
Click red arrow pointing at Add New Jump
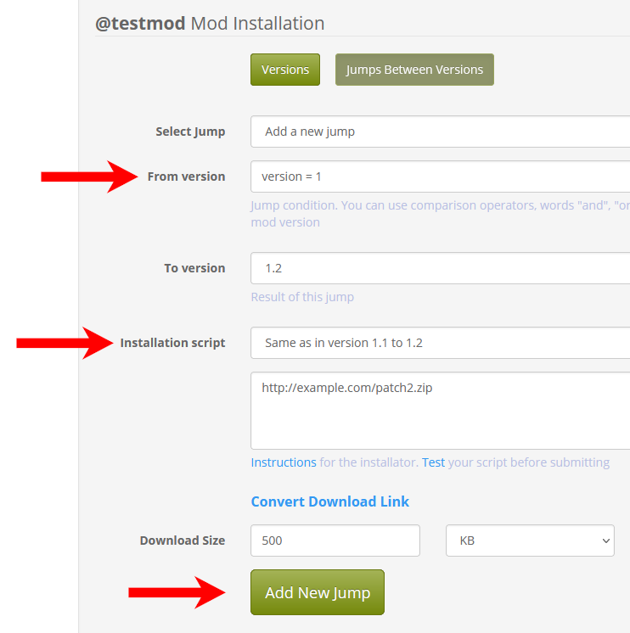point(177,592)
